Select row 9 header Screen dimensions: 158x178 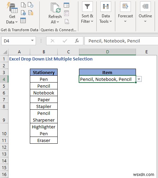(4, 117)
